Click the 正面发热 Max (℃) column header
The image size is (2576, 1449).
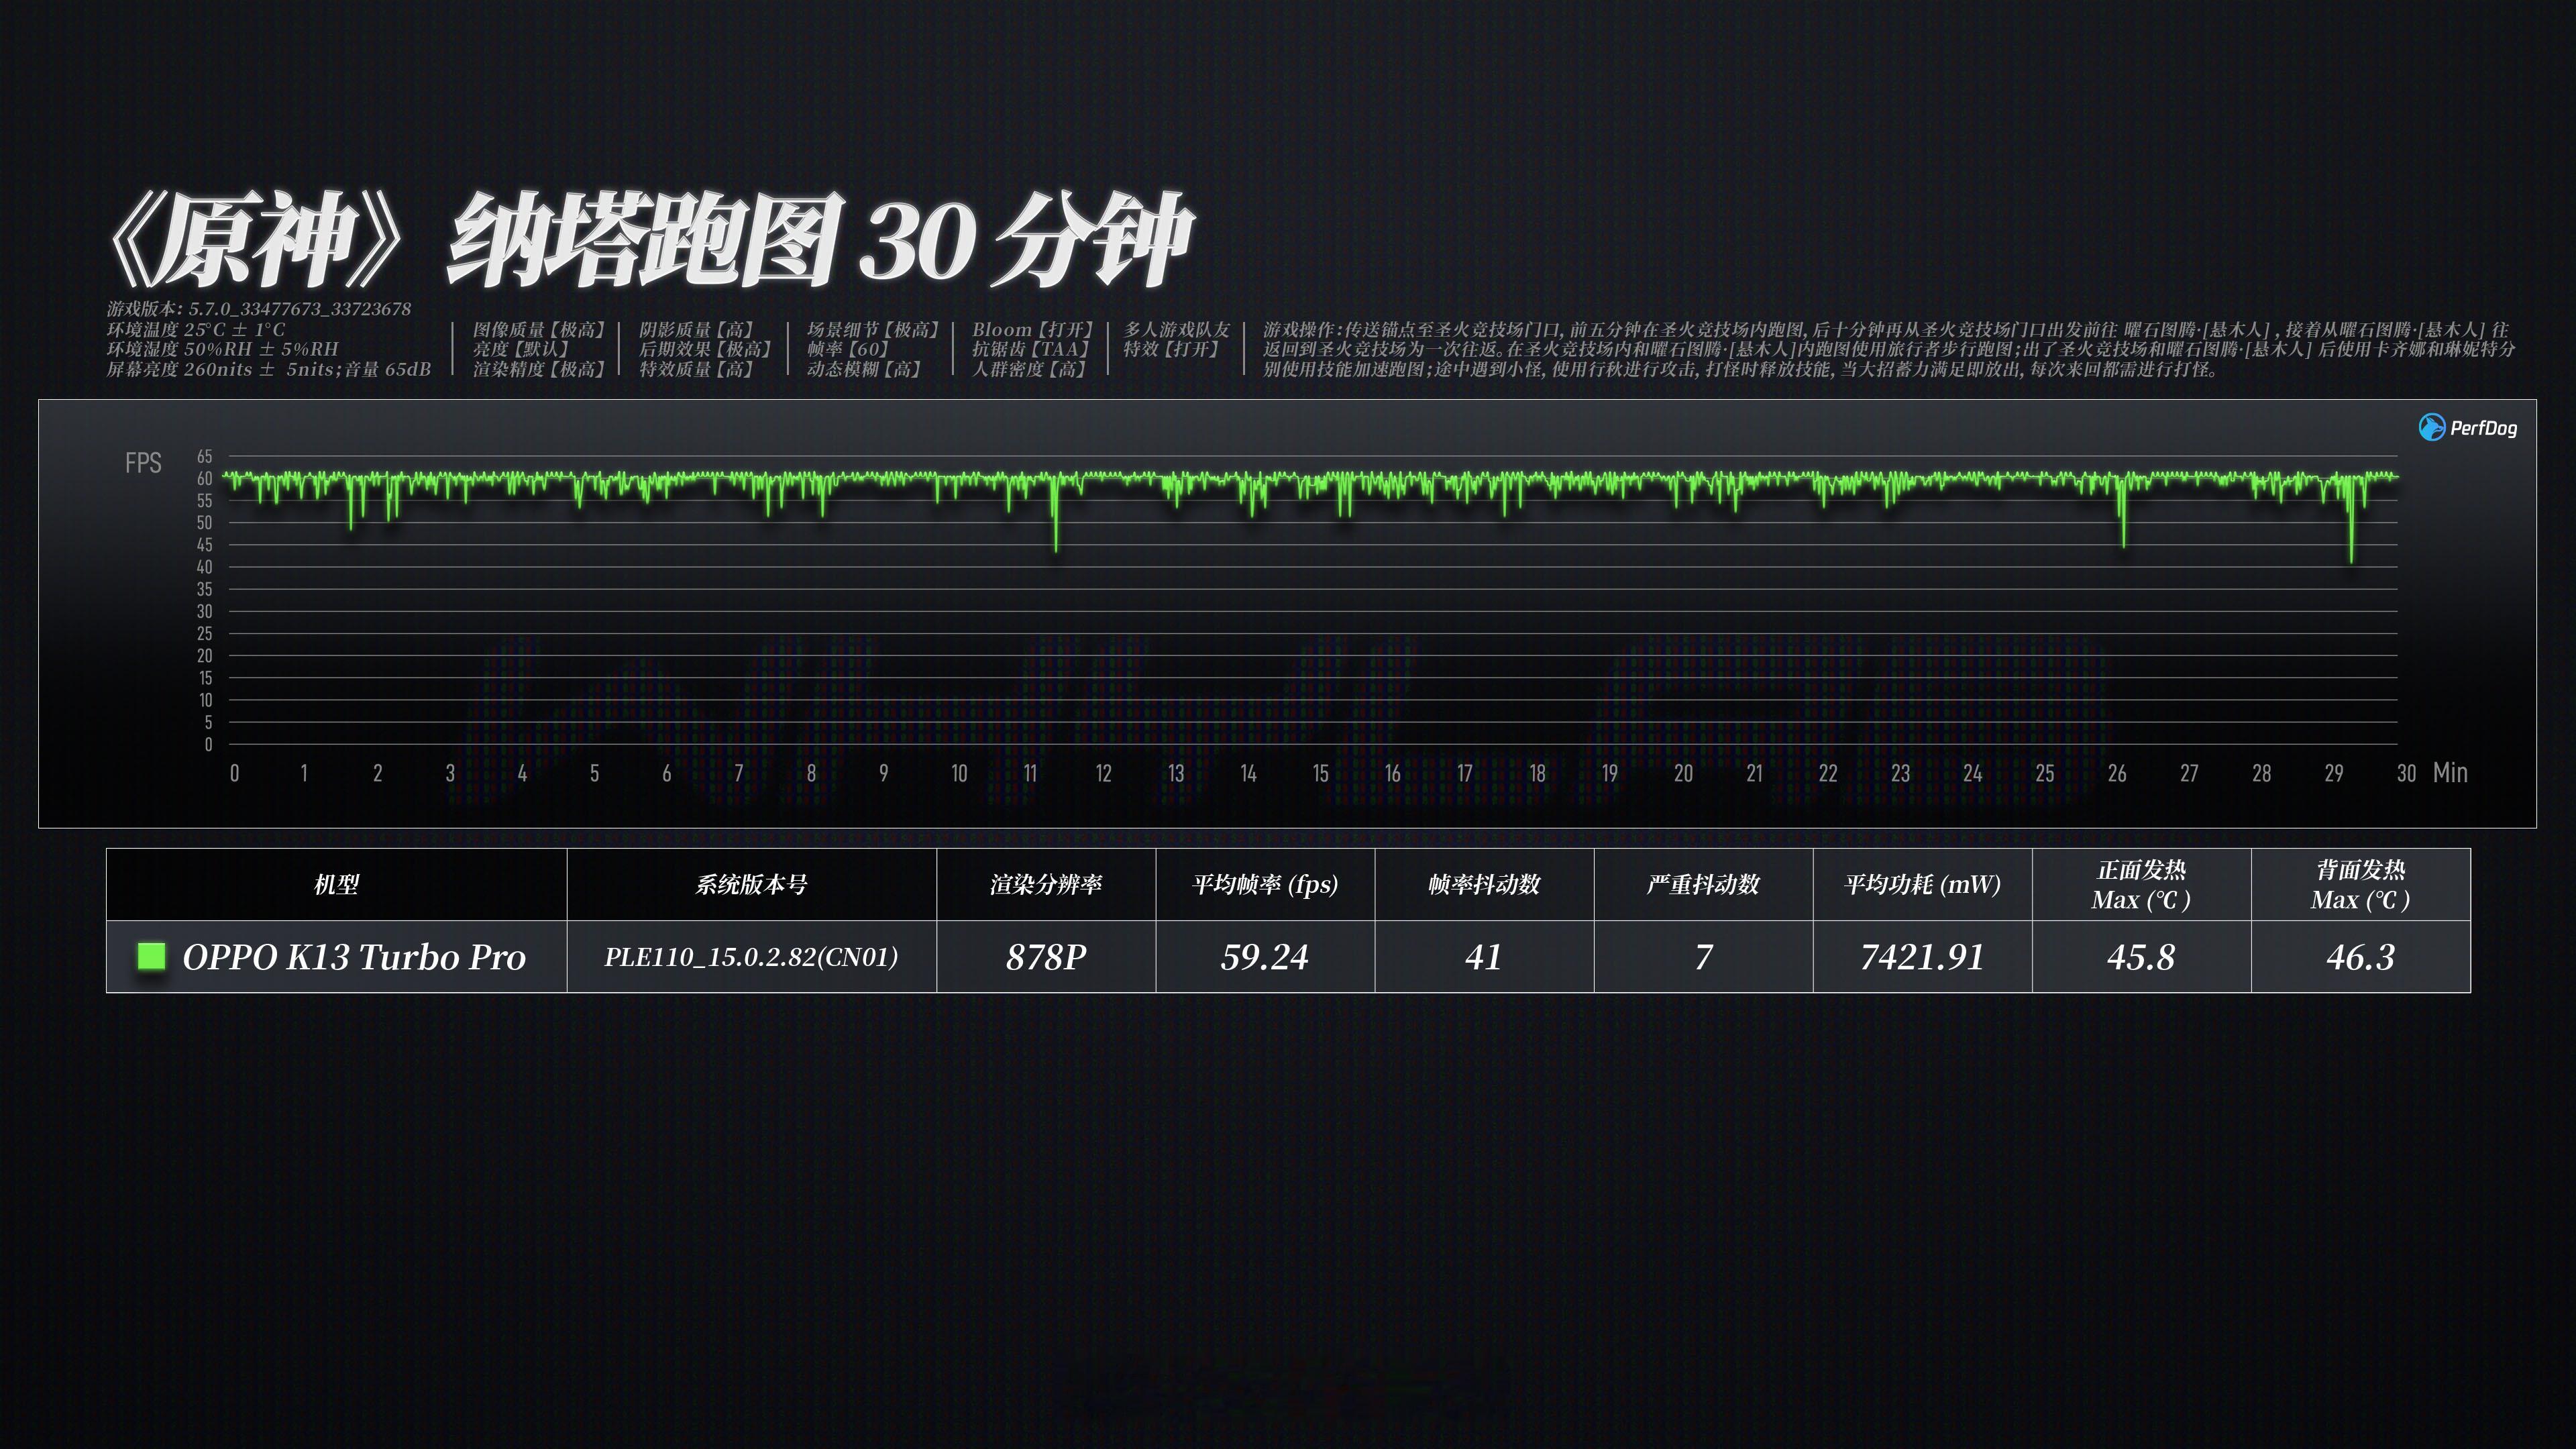click(x=2141, y=884)
